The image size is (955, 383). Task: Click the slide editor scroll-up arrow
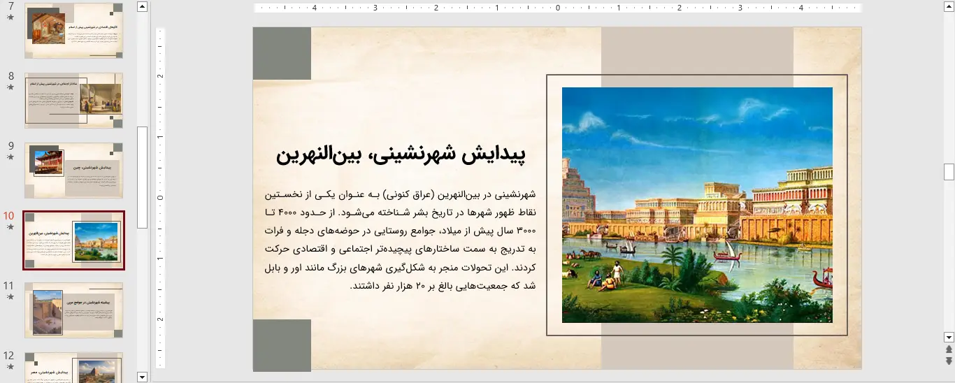click(949, 7)
